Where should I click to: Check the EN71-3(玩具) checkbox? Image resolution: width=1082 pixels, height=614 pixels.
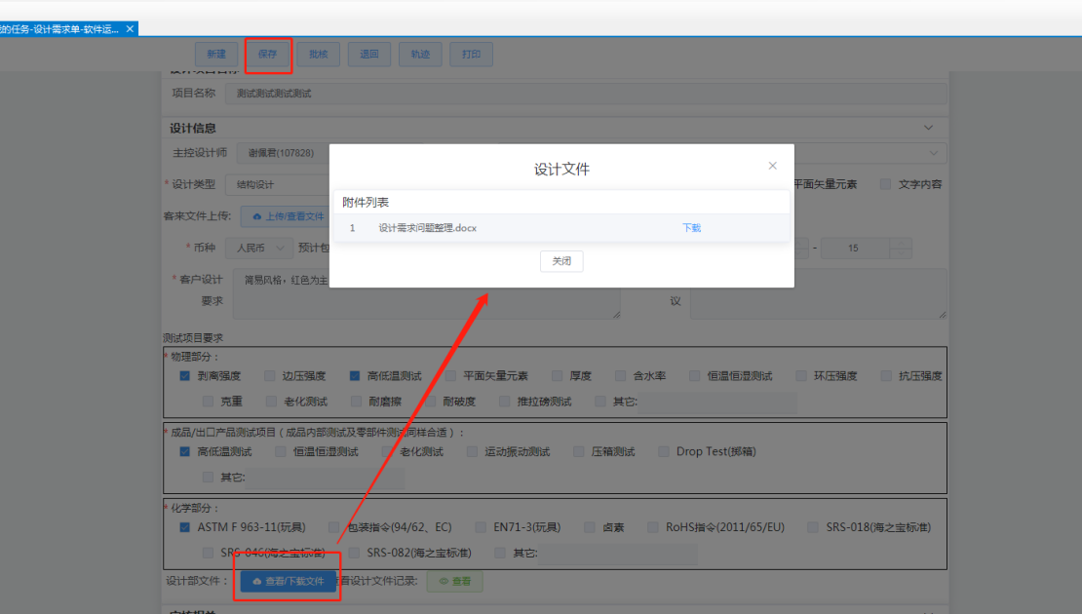point(481,528)
